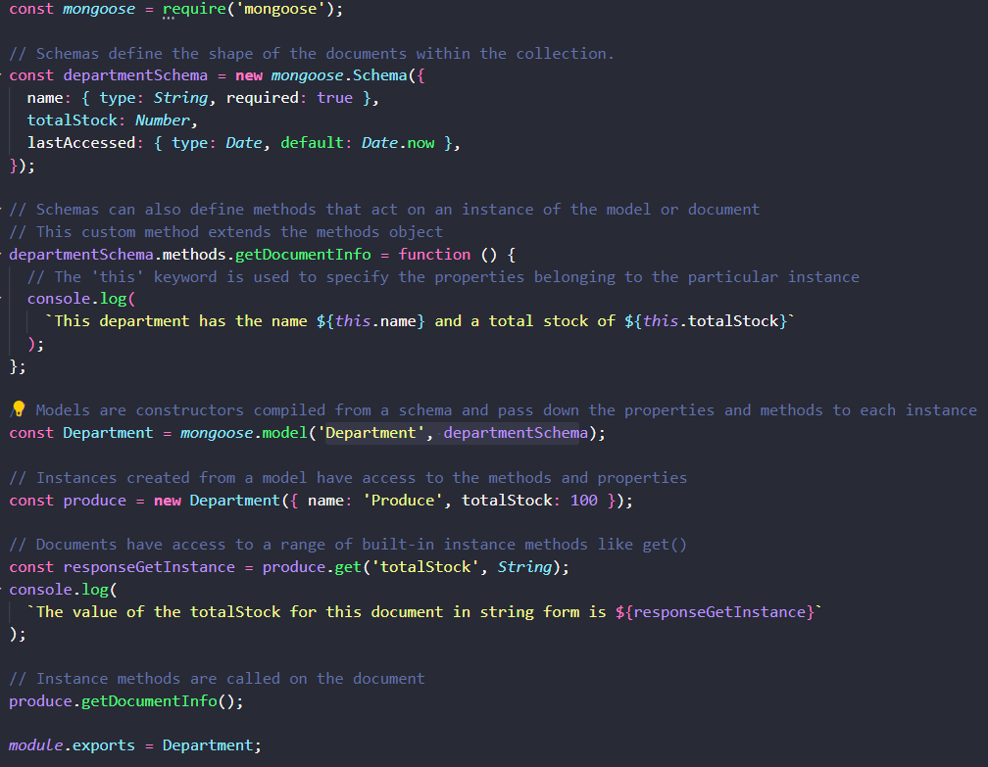Click 'get' in 'produce.get('
Screen dimensions: 988x767
coord(349,567)
